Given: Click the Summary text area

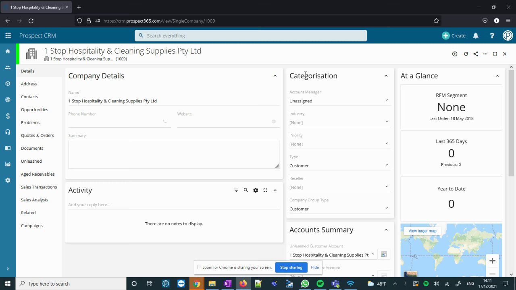Looking at the screenshot, I should coord(174,154).
